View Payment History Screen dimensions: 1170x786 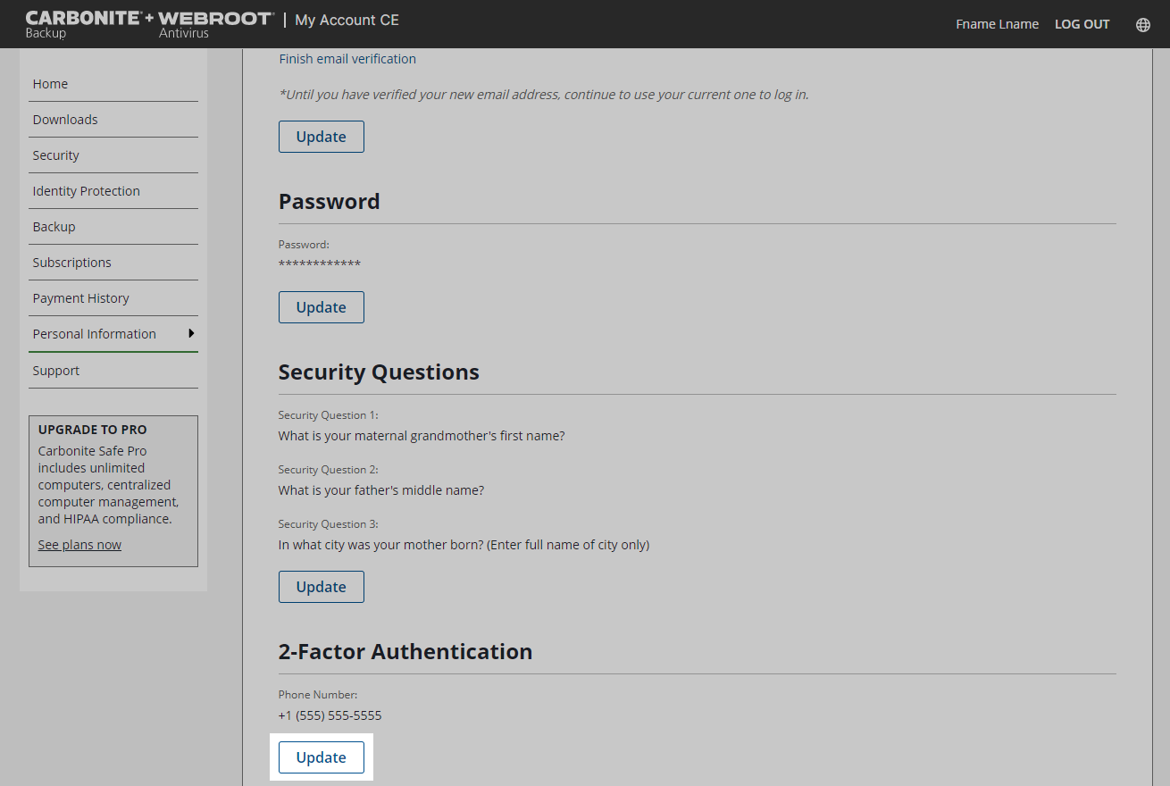81,298
